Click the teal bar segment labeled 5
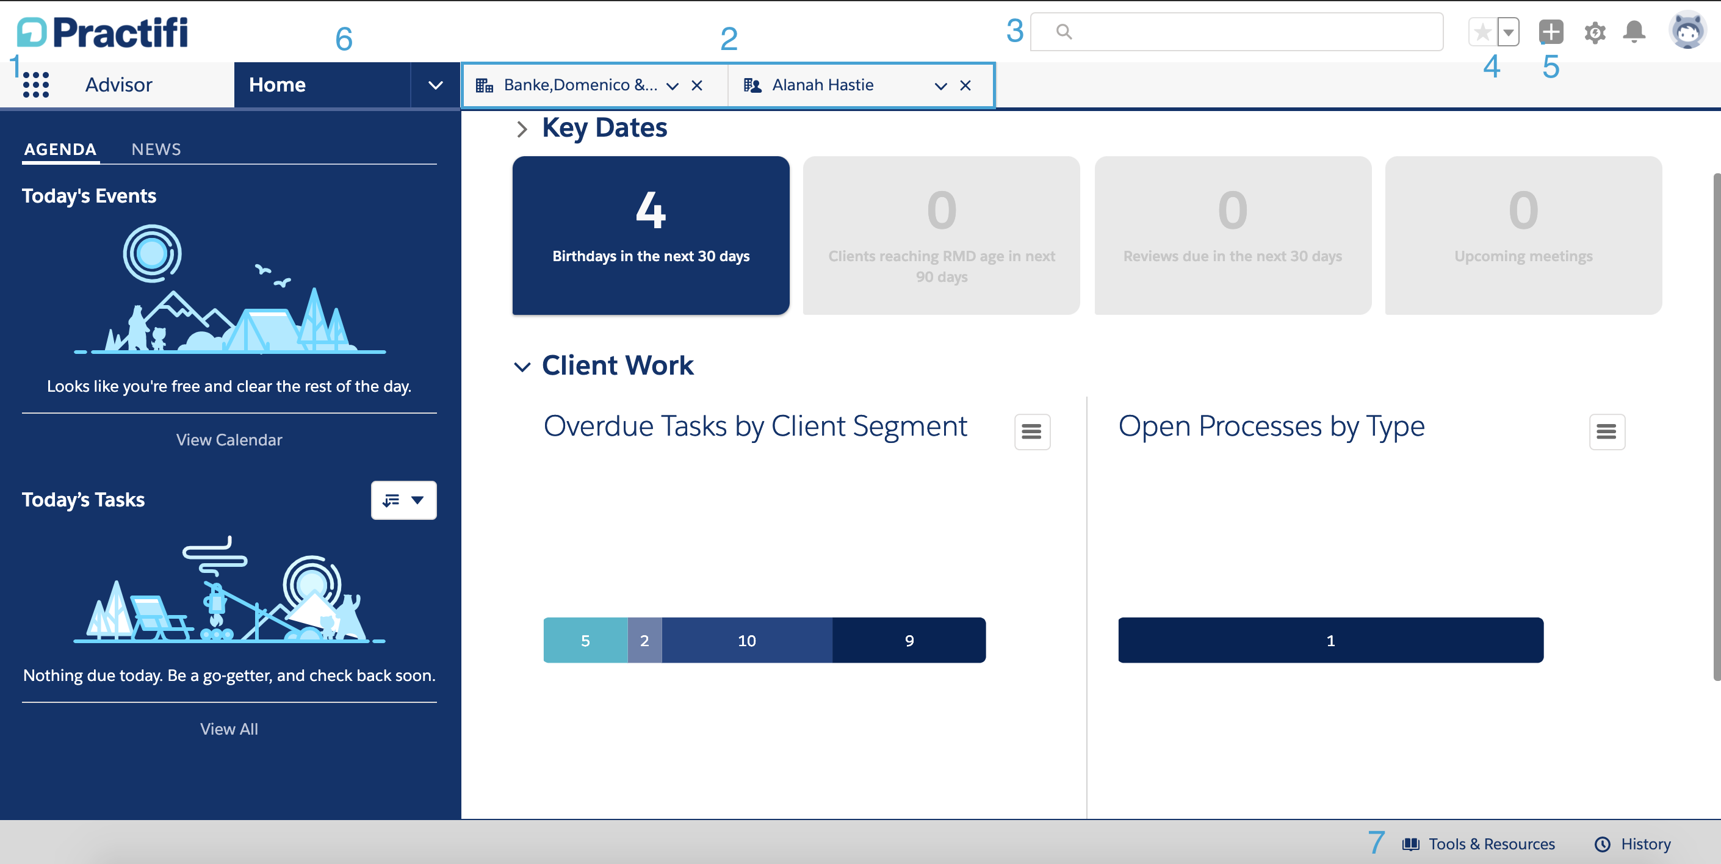This screenshot has width=1721, height=864. click(x=585, y=640)
